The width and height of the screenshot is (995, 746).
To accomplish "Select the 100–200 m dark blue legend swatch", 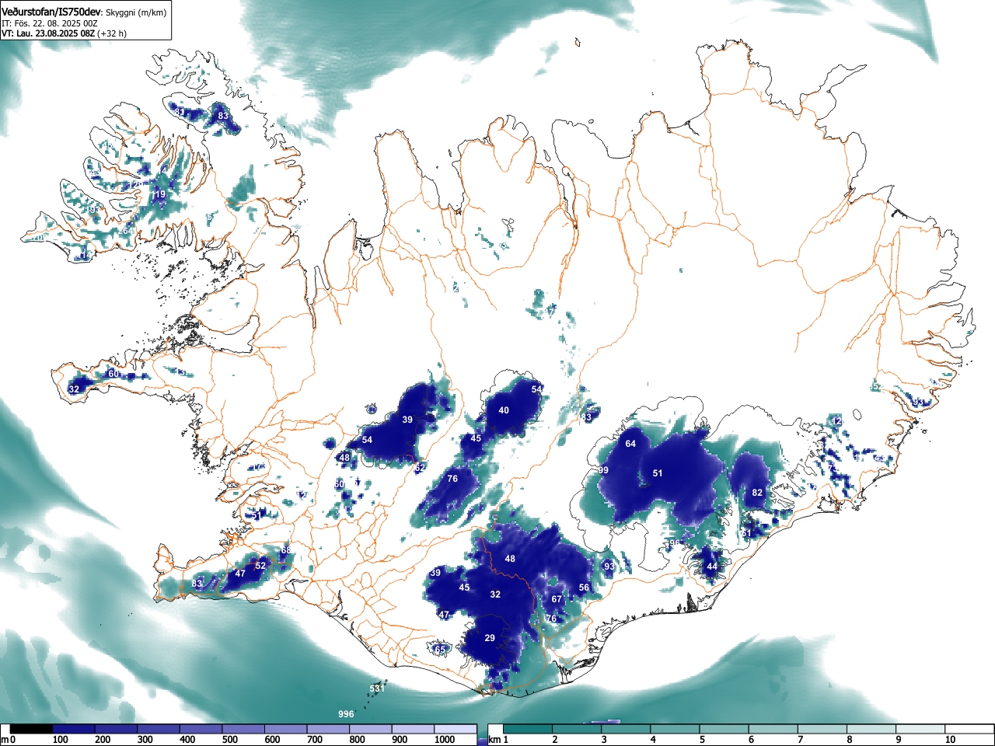I will point(74,729).
